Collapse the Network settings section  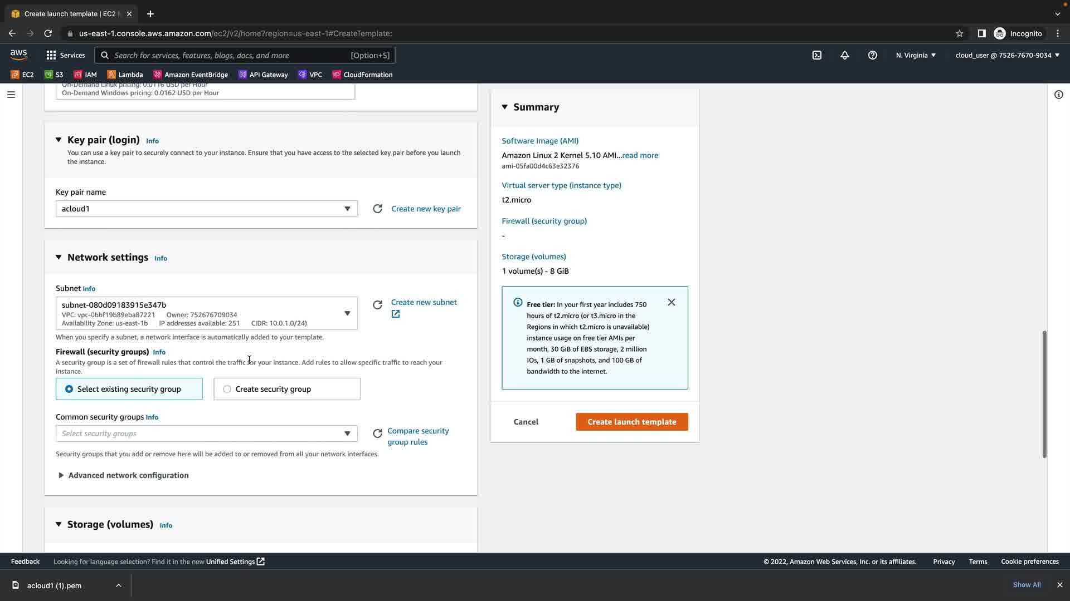point(59,257)
